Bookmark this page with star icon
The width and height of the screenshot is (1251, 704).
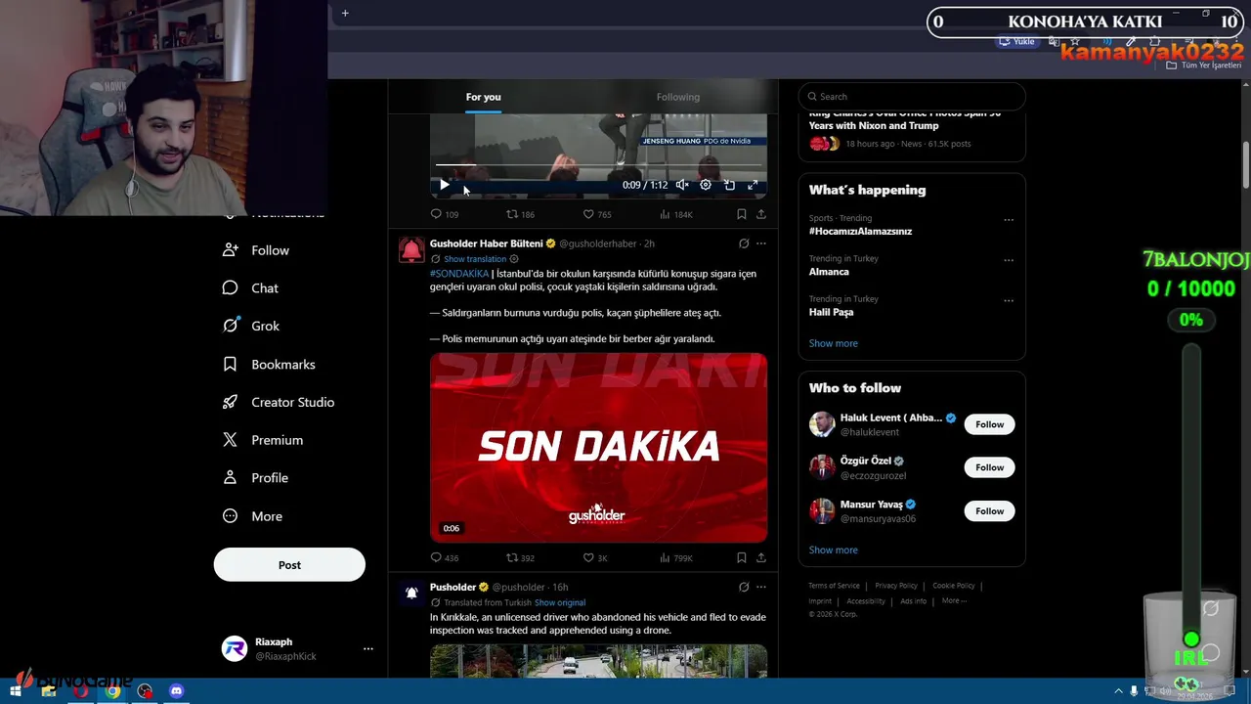click(1075, 42)
